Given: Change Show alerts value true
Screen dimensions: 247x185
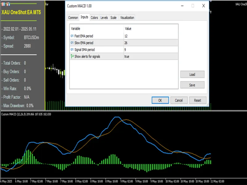Looking at the screenshot, I should (151, 56).
